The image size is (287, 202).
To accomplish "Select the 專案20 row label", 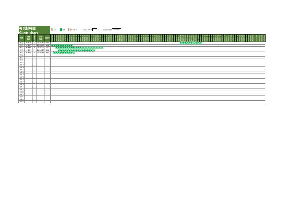I will [21, 89].
